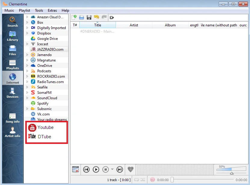This screenshot has height=185, width=250.
Task: Show the Song info panel
Action: (13, 118)
